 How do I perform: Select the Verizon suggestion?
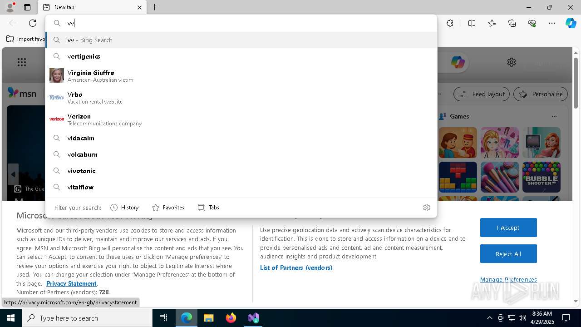[x=241, y=119]
